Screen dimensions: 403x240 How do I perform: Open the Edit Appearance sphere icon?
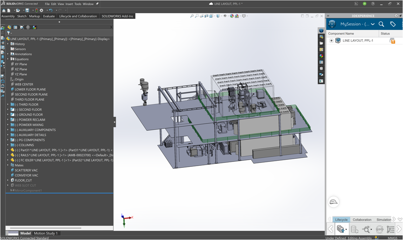pyautogui.click(x=231, y=16)
